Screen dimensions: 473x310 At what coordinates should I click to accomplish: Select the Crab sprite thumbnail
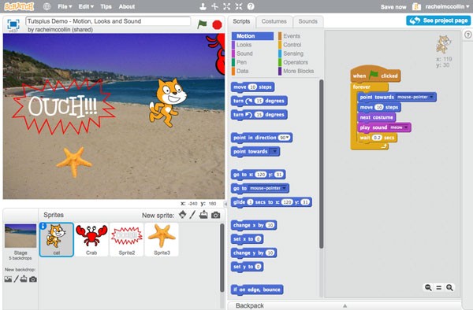91,239
